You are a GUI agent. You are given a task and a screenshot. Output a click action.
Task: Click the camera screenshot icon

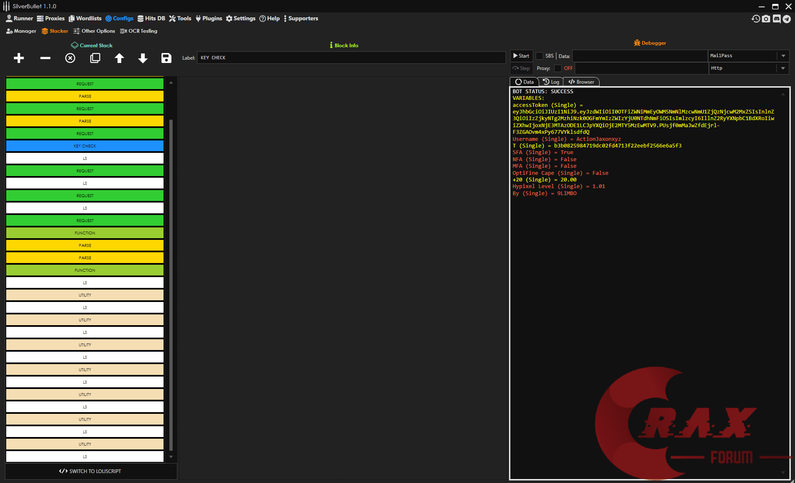(x=766, y=19)
